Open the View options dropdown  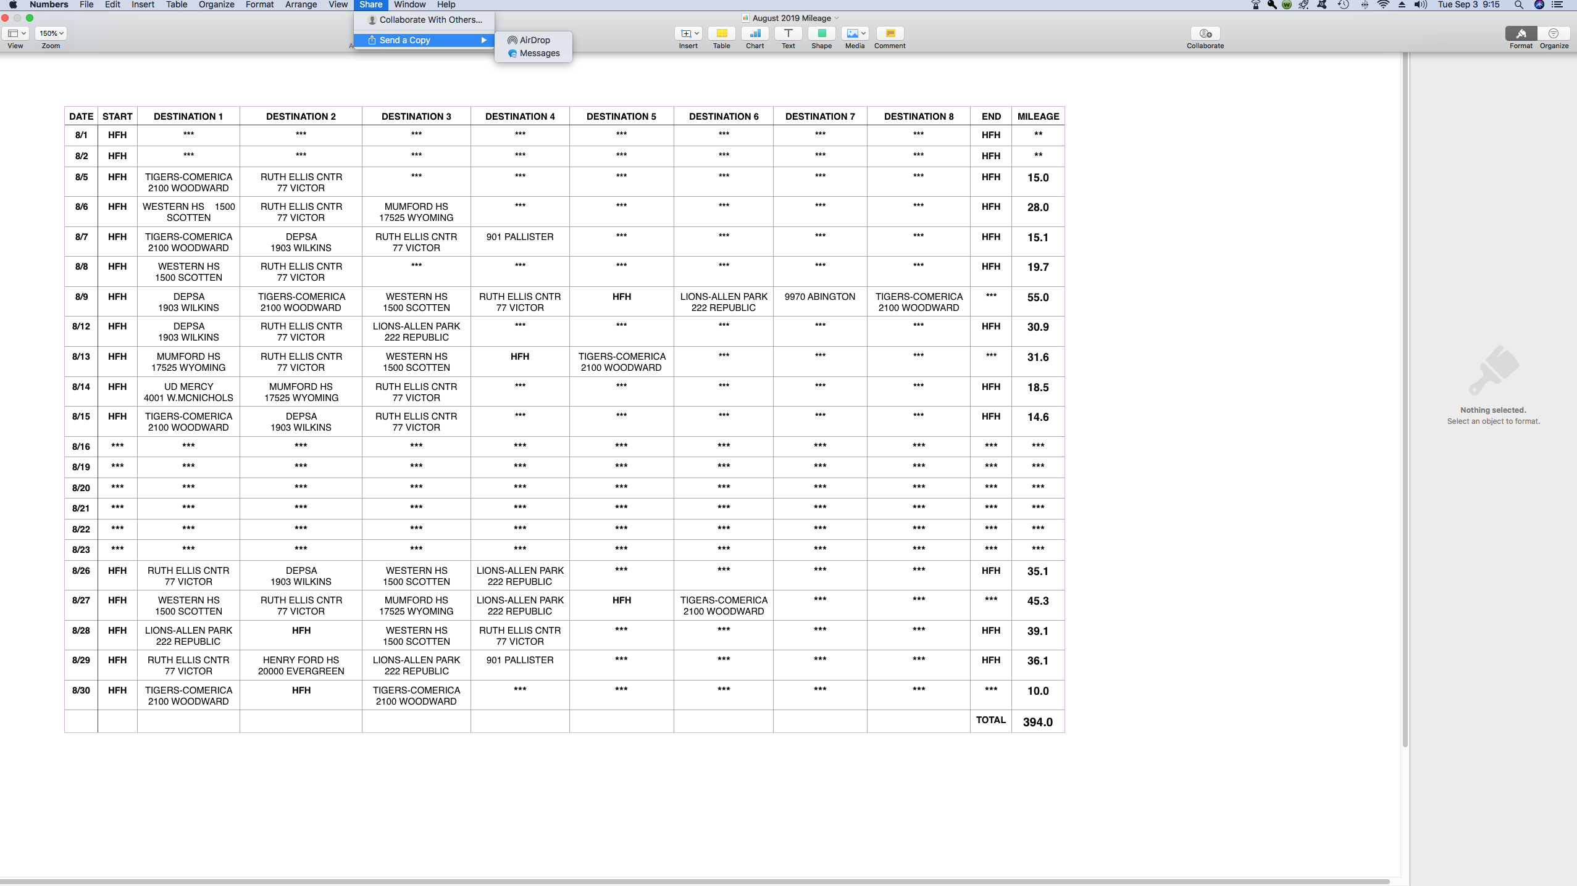(15, 33)
